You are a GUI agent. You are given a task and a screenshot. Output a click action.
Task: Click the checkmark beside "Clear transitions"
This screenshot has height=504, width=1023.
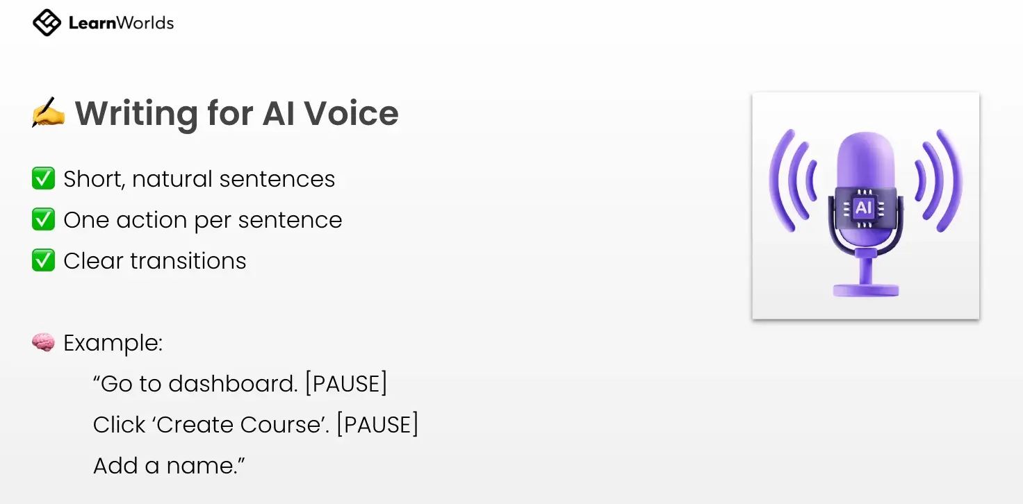pos(43,261)
